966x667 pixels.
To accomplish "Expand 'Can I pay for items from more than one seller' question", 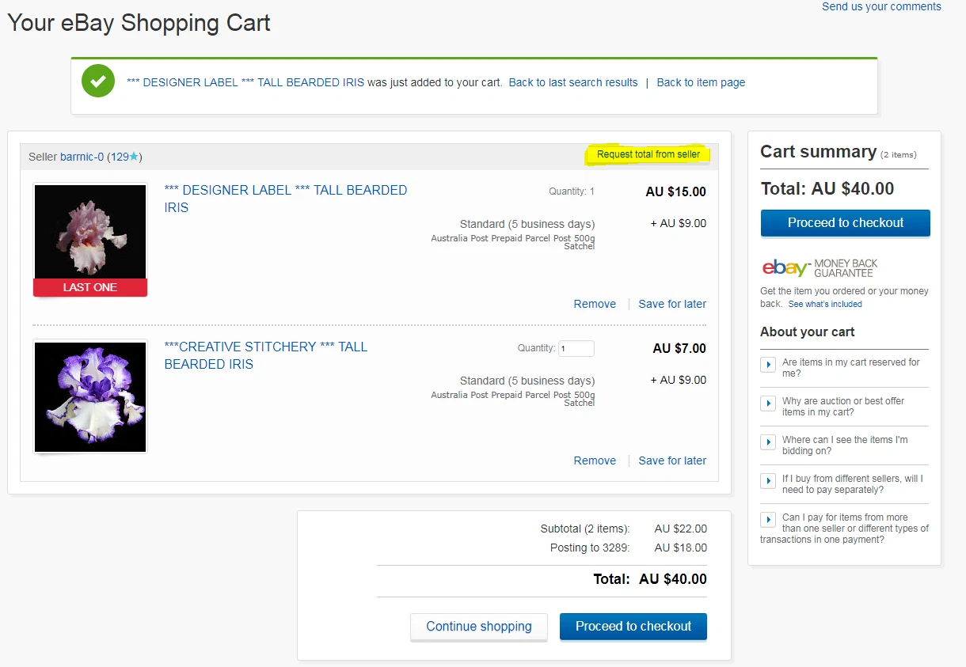I will (x=767, y=519).
